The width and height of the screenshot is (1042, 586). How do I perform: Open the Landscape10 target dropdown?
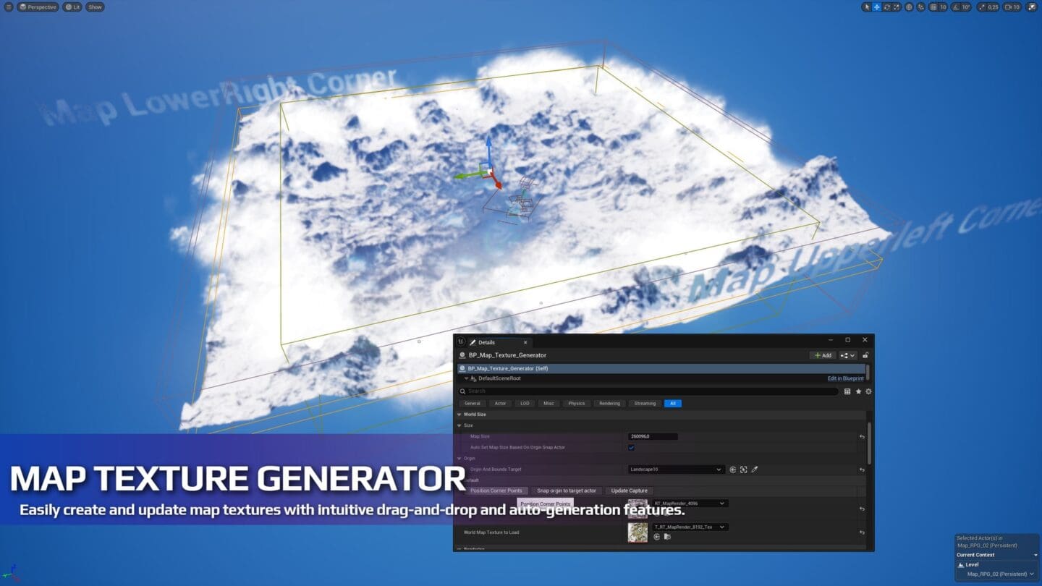(676, 470)
